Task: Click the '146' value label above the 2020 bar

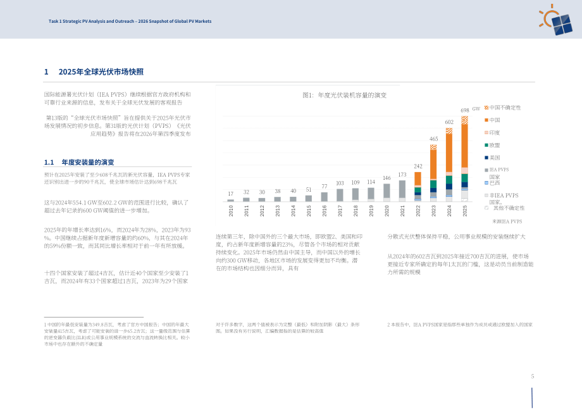Action: pos(387,178)
